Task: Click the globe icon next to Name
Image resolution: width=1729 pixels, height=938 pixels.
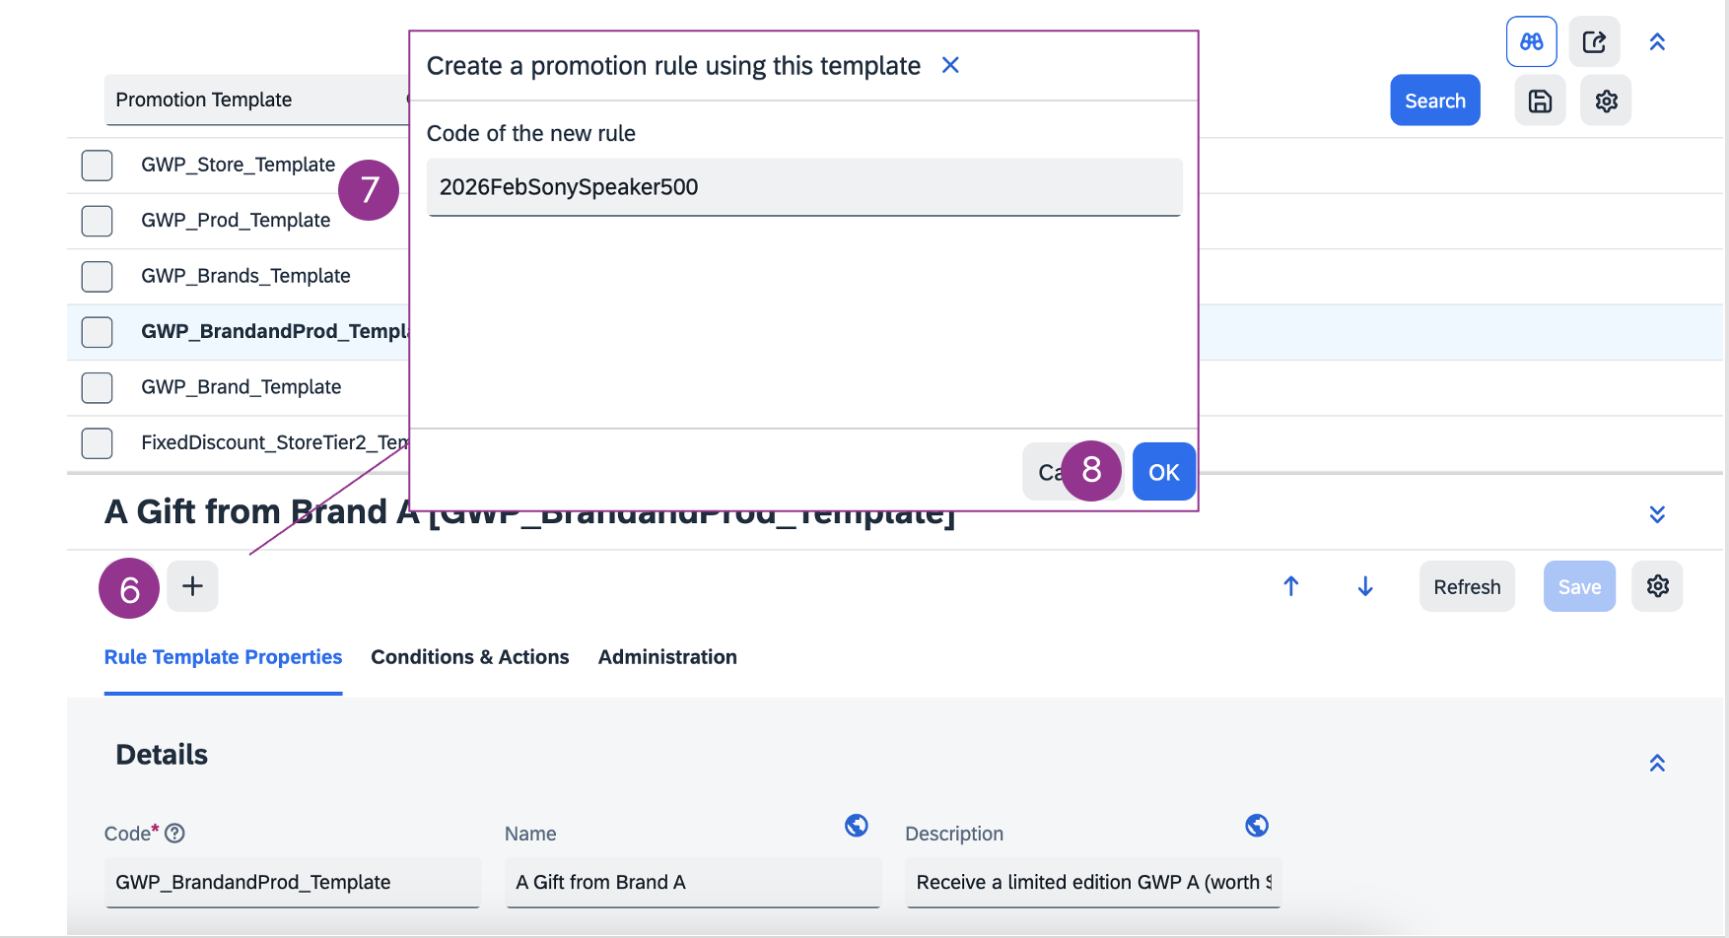Action: [x=857, y=826]
